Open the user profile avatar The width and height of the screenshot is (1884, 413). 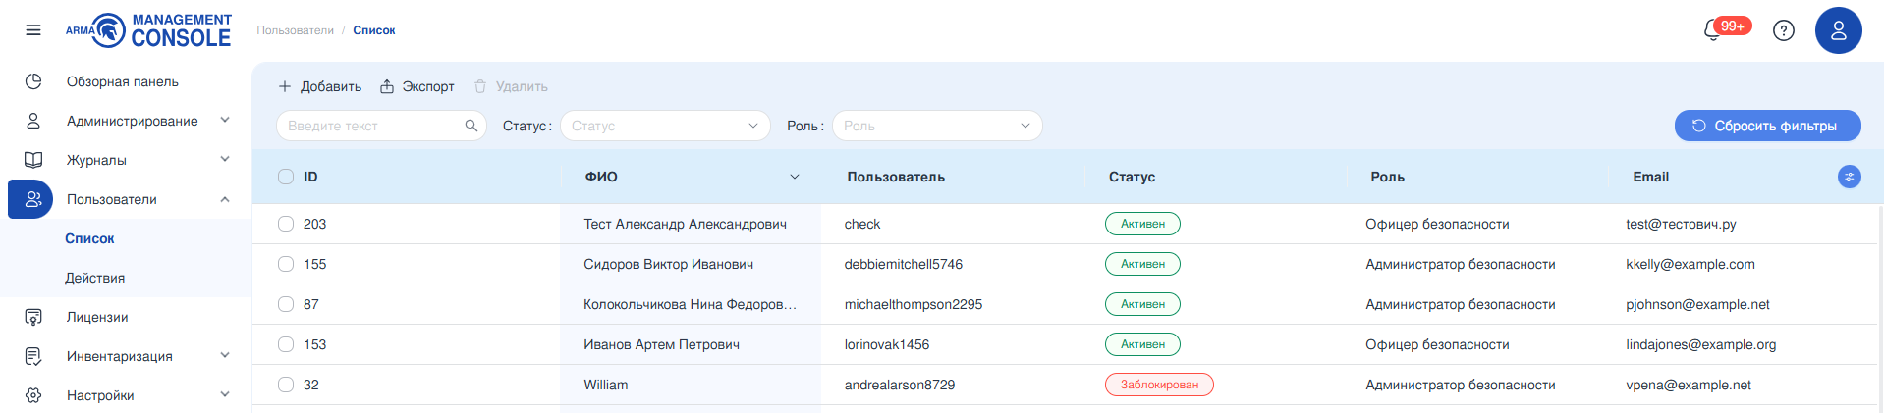[1838, 30]
